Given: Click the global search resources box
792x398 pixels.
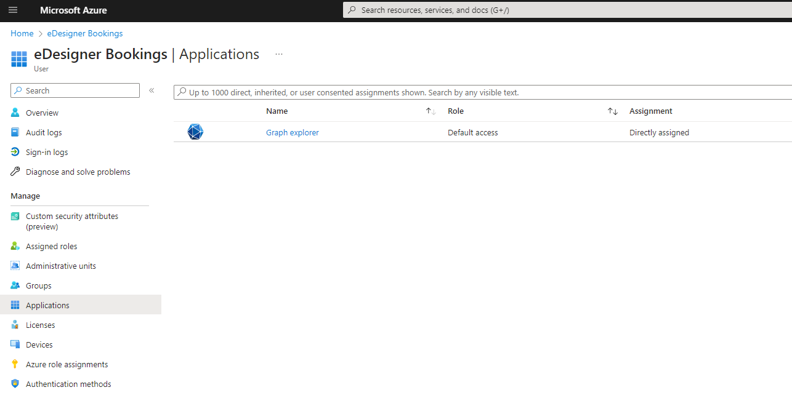Looking at the screenshot, I should point(567,10).
